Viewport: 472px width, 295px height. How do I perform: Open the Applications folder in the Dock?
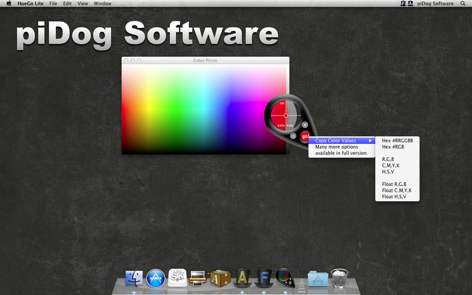coord(318,278)
